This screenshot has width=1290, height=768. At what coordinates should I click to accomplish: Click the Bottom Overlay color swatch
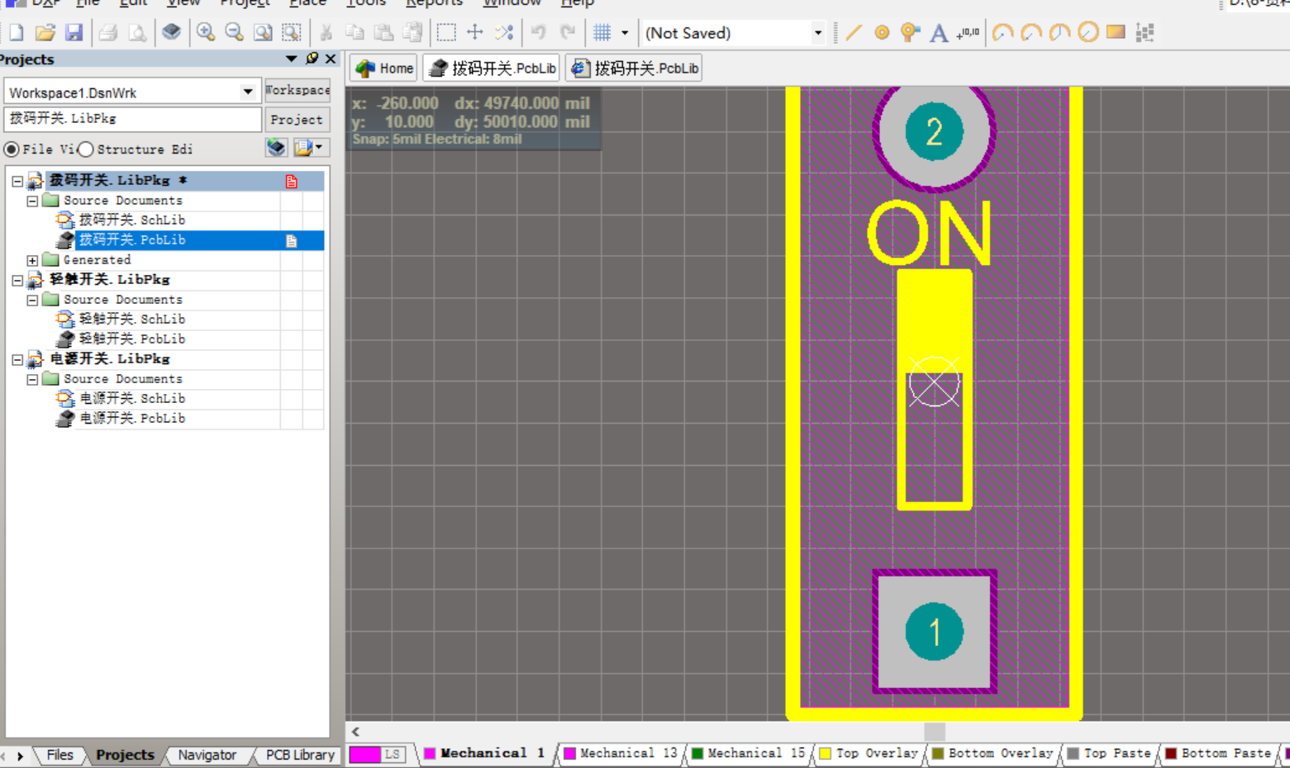point(938,753)
